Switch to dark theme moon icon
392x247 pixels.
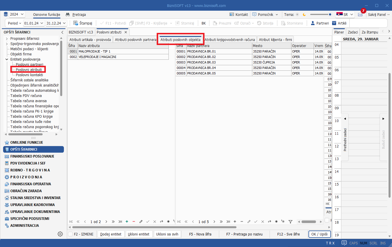tap(304, 14)
